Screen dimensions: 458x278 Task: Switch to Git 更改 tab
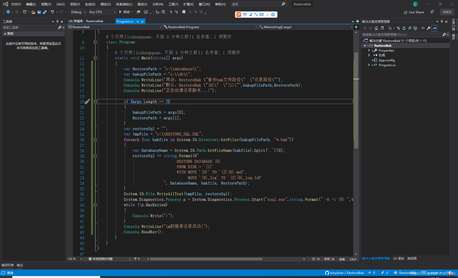pyautogui.click(x=399, y=259)
